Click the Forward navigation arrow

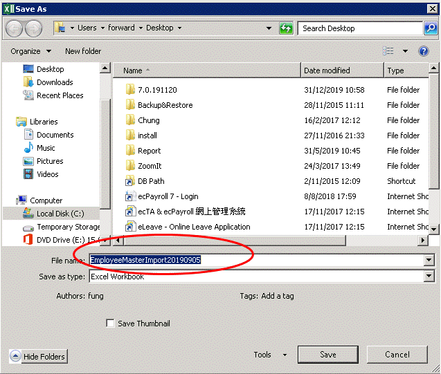(x=34, y=28)
